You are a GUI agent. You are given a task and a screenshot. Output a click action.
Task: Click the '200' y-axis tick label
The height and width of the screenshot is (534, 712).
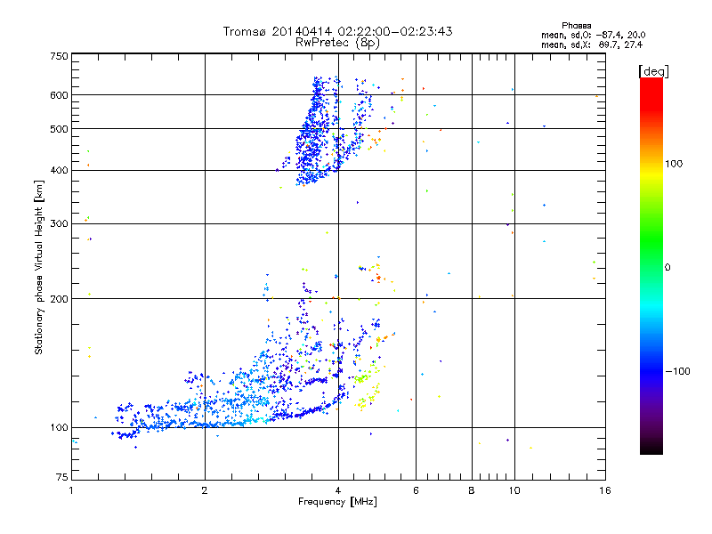click(x=60, y=299)
